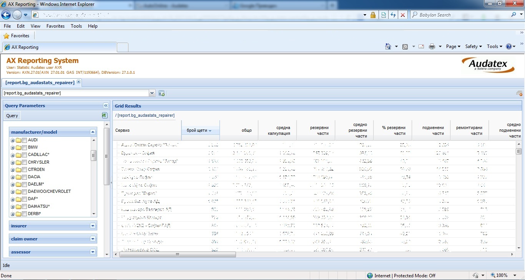This screenshot has height=280, width=525.
Task: Click the grid horizontal scrollbar thumb
Action: pos(178,254)
